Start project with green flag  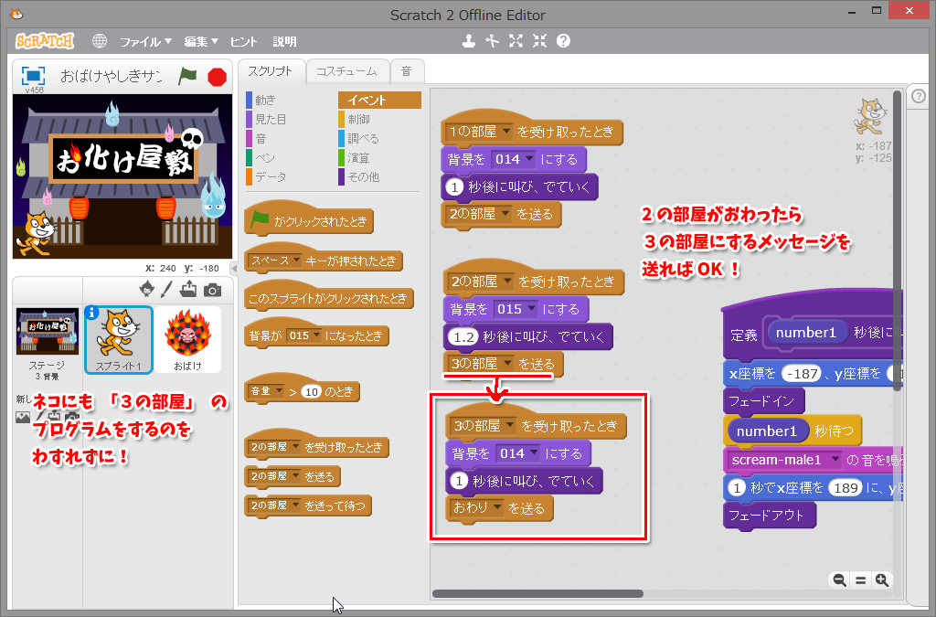point(187,76)
